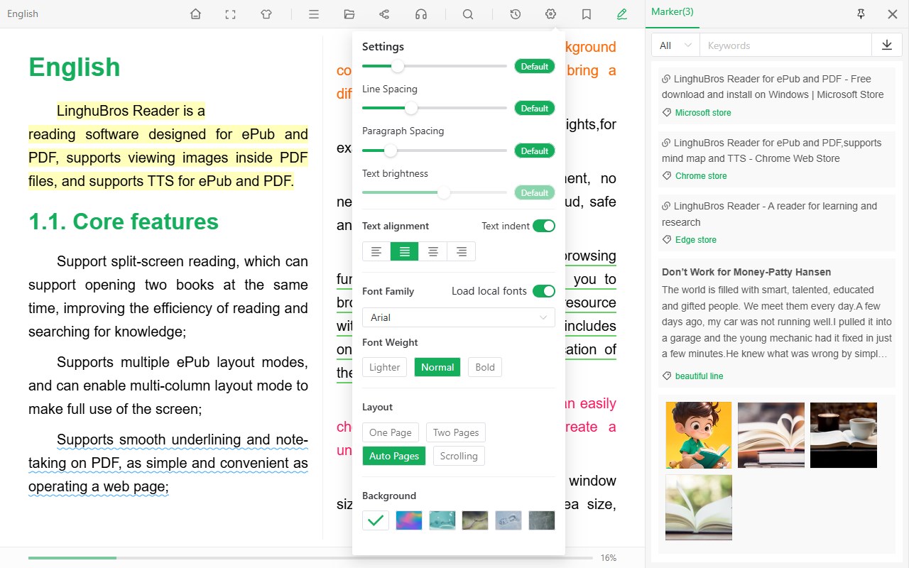Toggle Load local fonts switch
The image size is (909, 568).
(x=544, y=291)
